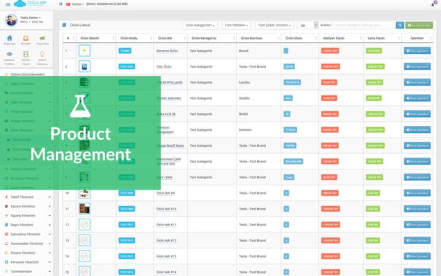Expand the Fatura Yönetimi sidebar menu
Viewport: 441px width, 276px height.
tap(28, 206)
